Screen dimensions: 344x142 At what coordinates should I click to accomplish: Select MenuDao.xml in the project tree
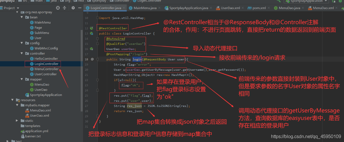pyautogui.click(x=38, y=110)
